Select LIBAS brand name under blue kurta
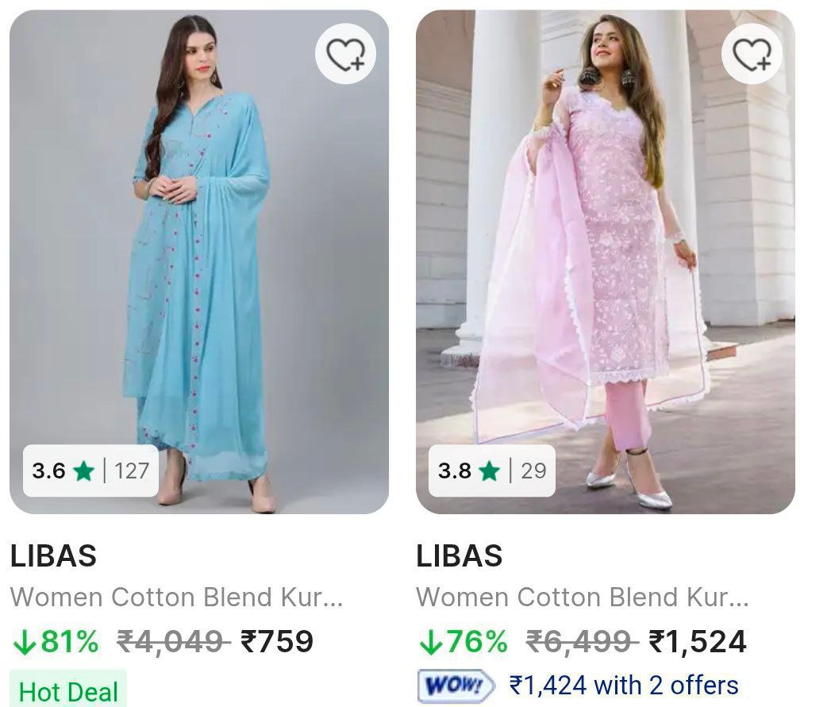Viewport: 831px width, 707px height. [x=53, y=556]
